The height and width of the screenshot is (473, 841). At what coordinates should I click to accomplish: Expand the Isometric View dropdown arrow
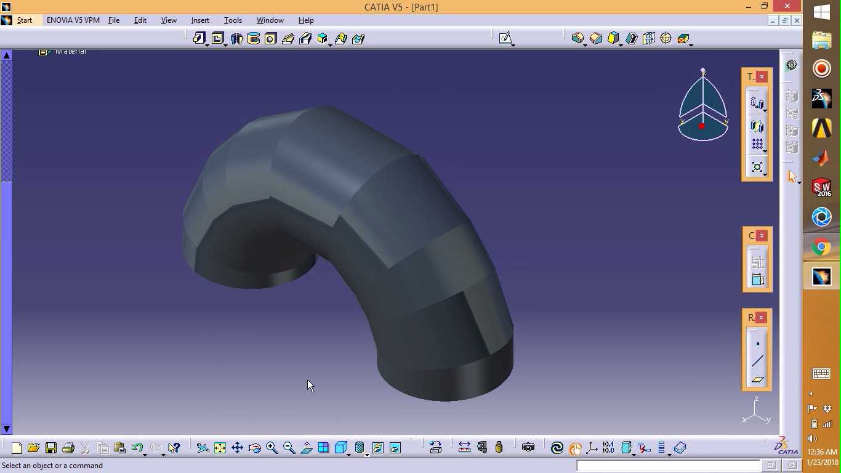tap(349, 454)
